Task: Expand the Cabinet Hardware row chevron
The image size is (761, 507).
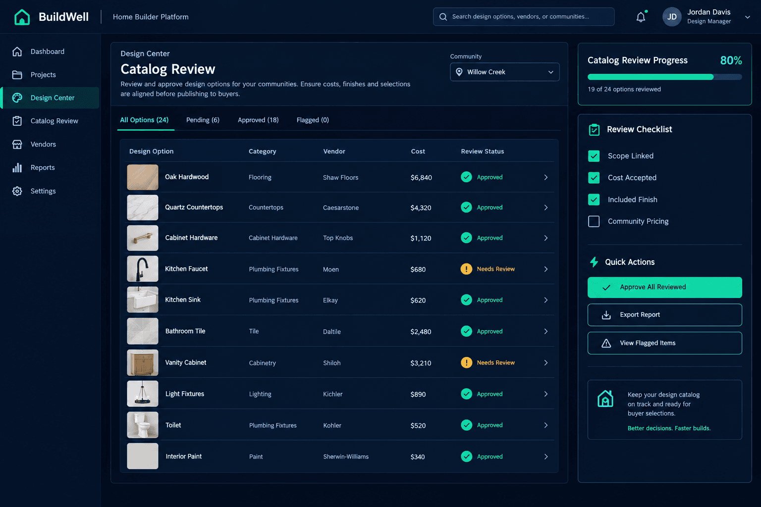Action: pyautogui.click(x=546, y=238)
